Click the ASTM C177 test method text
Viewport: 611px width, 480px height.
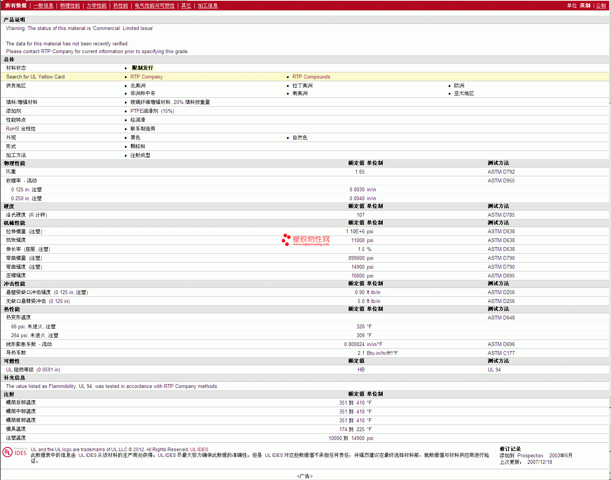pos(501,353)
